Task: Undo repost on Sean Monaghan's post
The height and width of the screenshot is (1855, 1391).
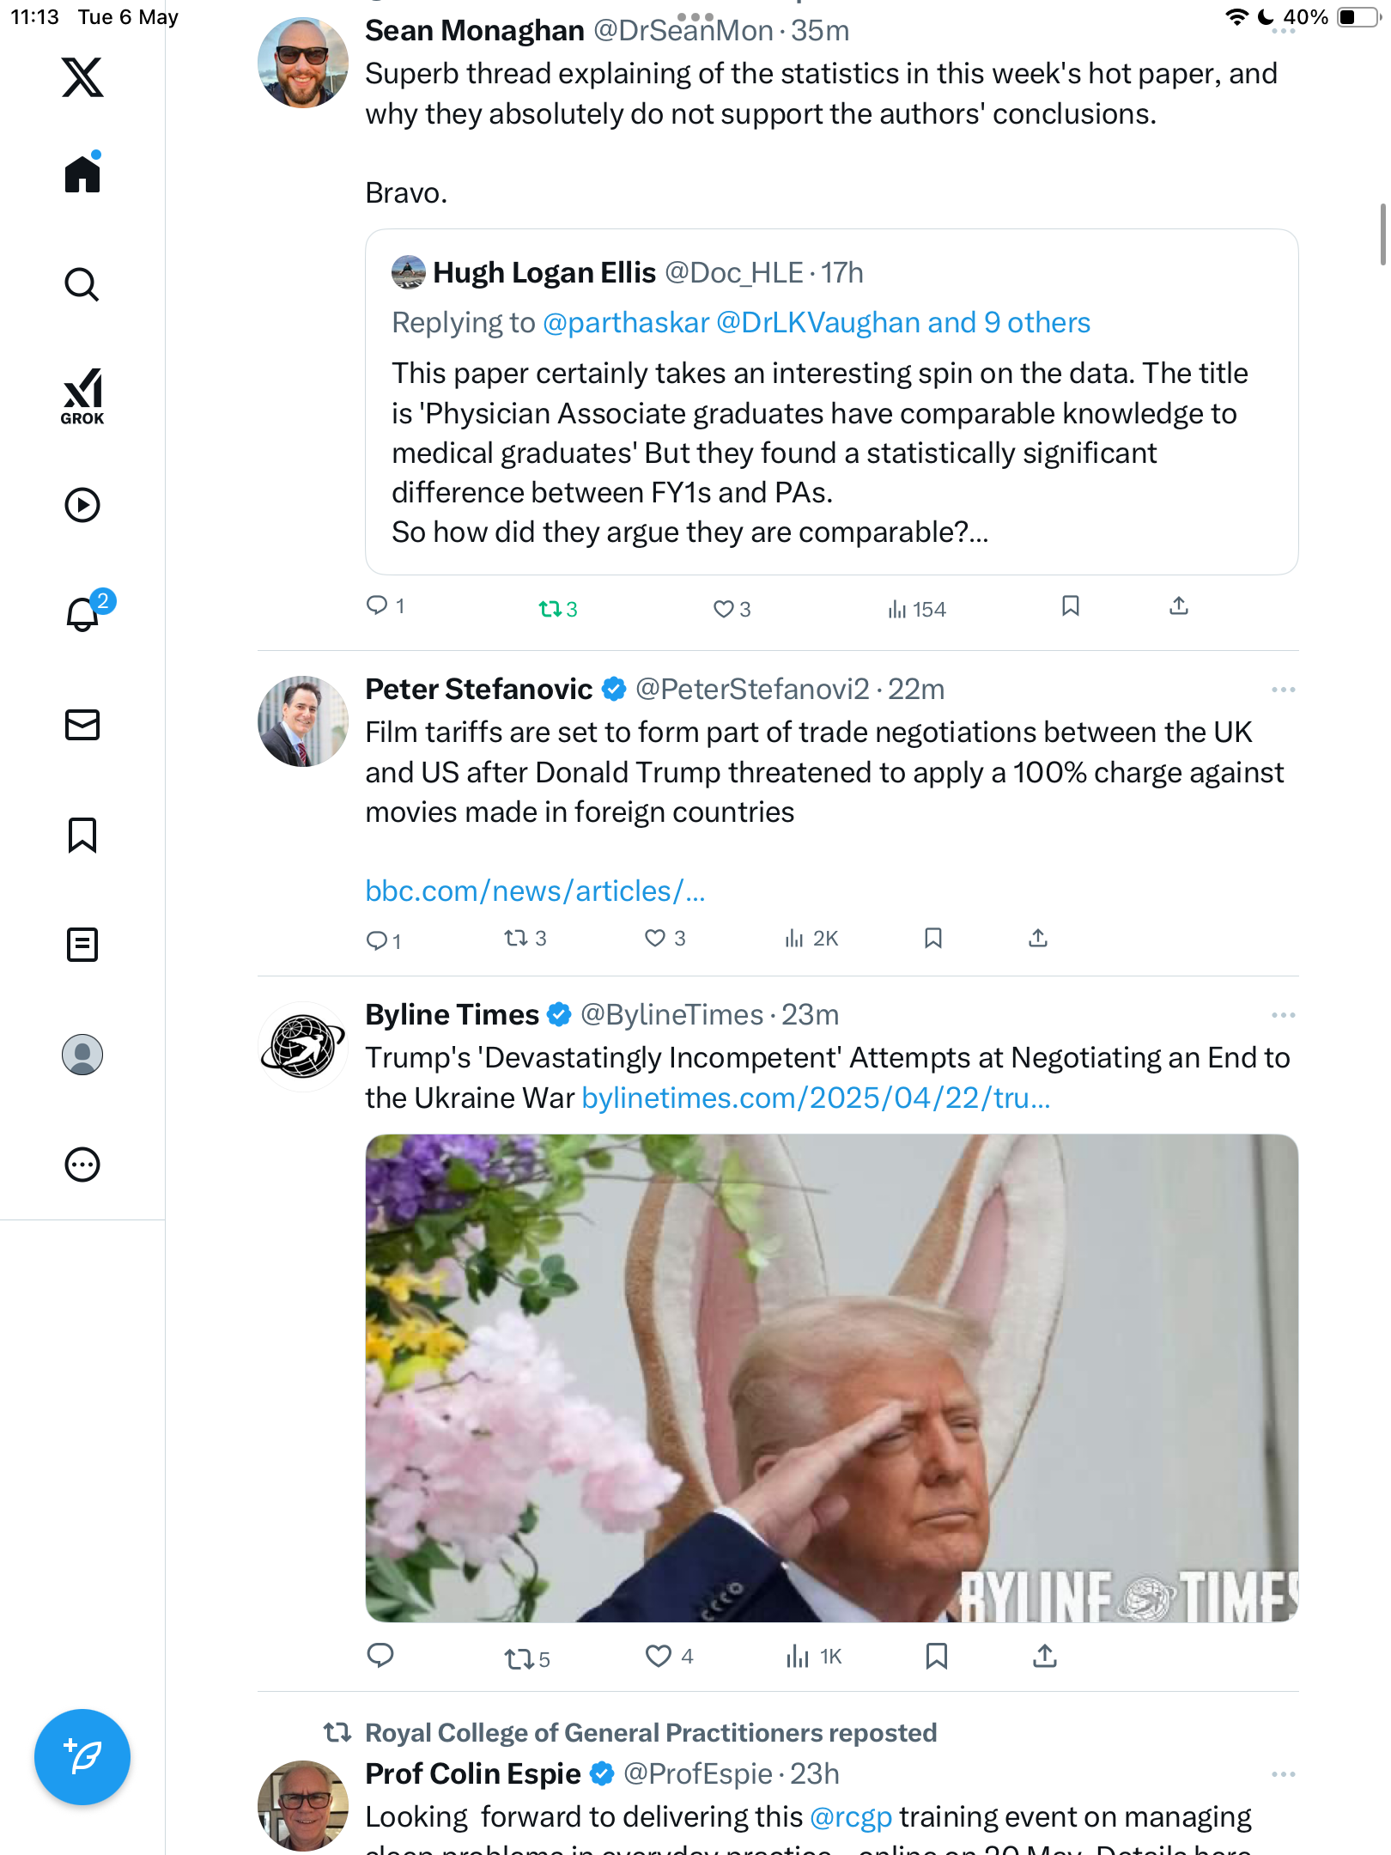Action: 558,609
